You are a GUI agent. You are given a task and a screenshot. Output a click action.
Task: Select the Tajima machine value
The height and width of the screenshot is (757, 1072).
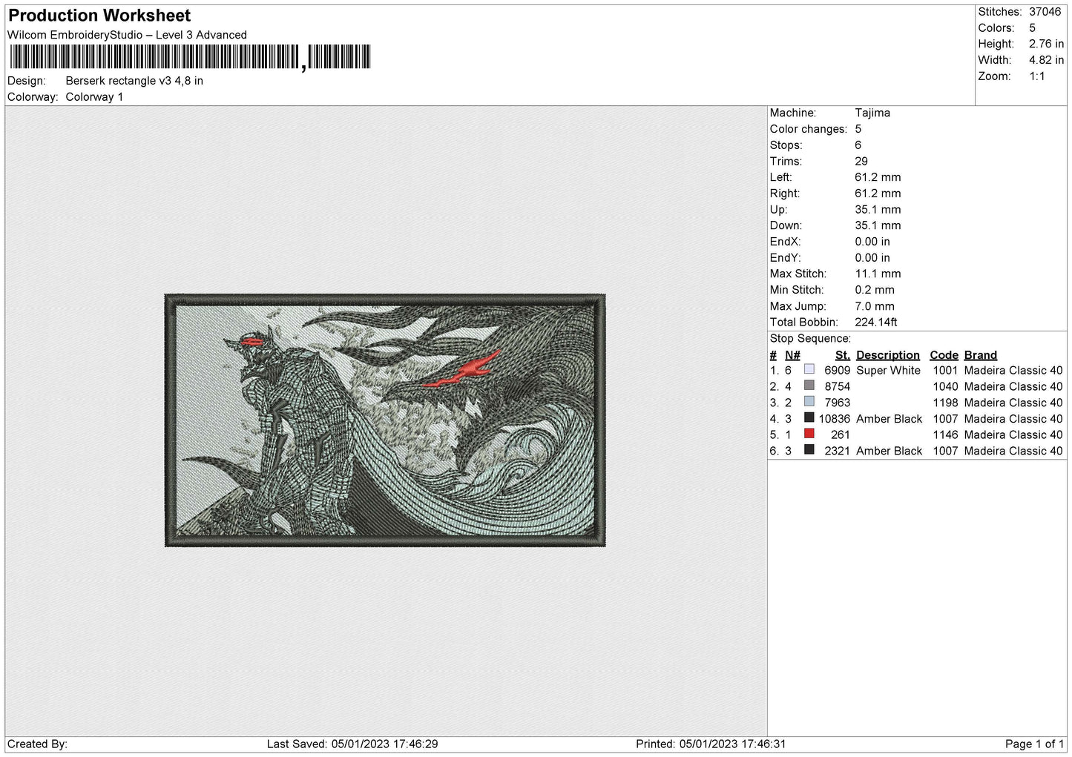pyautogui.click(x=872, y=113)
